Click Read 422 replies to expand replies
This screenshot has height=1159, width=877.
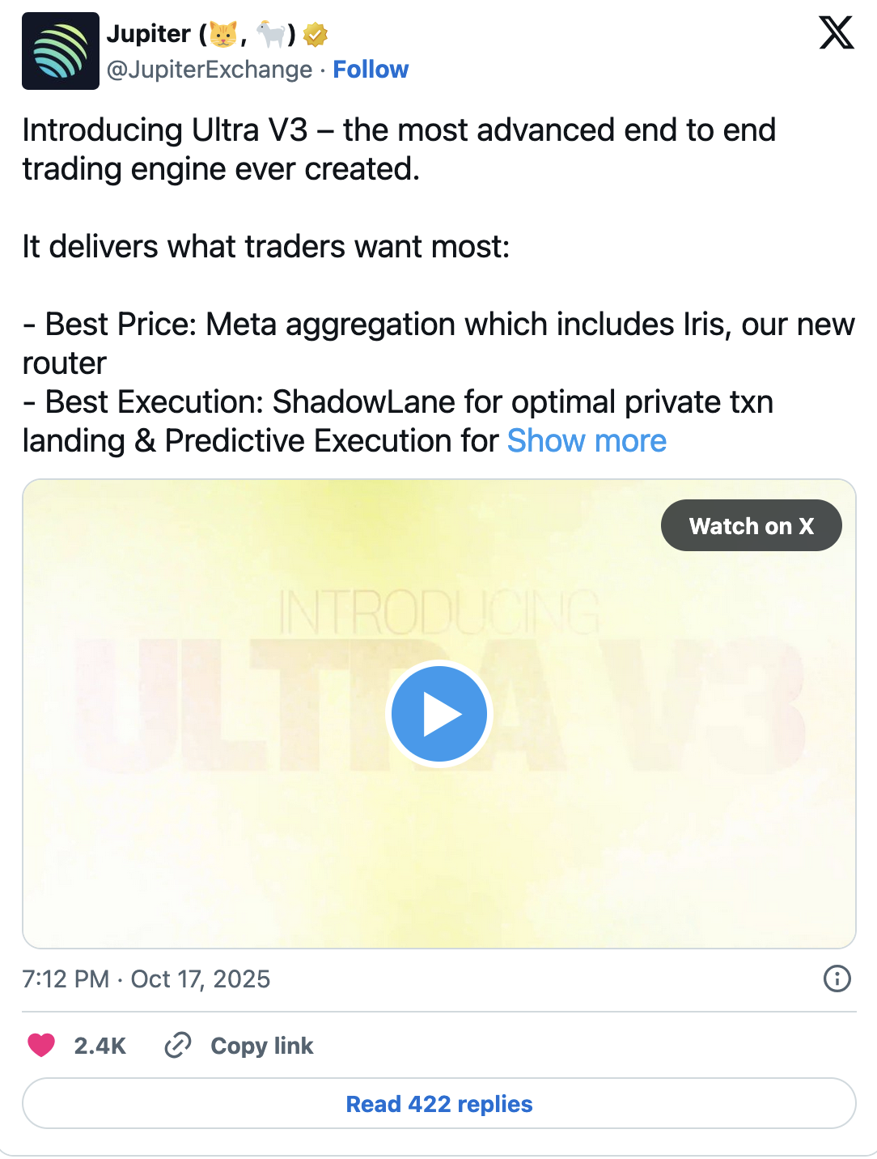[438, 1103]
